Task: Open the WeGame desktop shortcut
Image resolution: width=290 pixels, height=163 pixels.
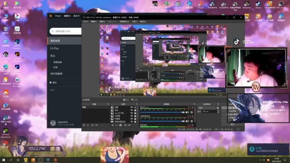Action: pos(246,5)
